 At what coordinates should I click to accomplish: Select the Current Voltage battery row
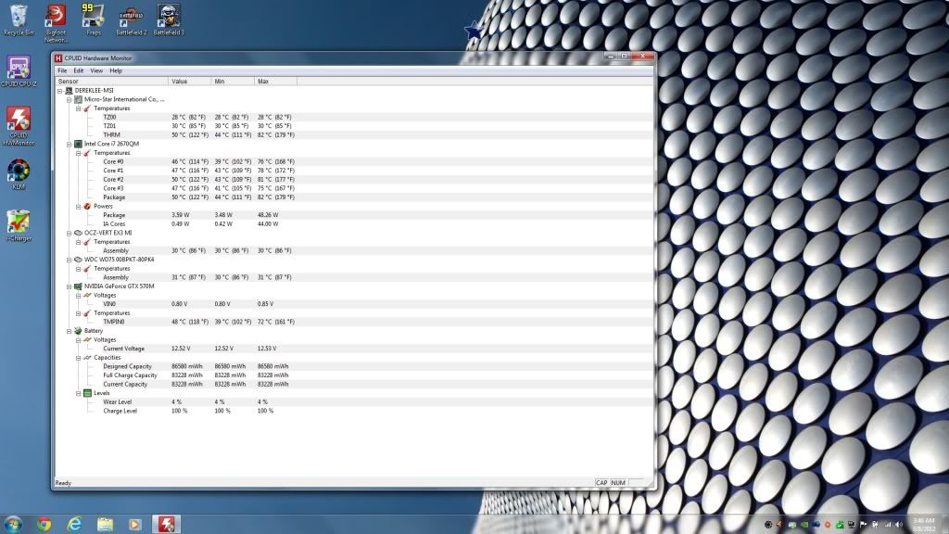click(x=354, y=349)
